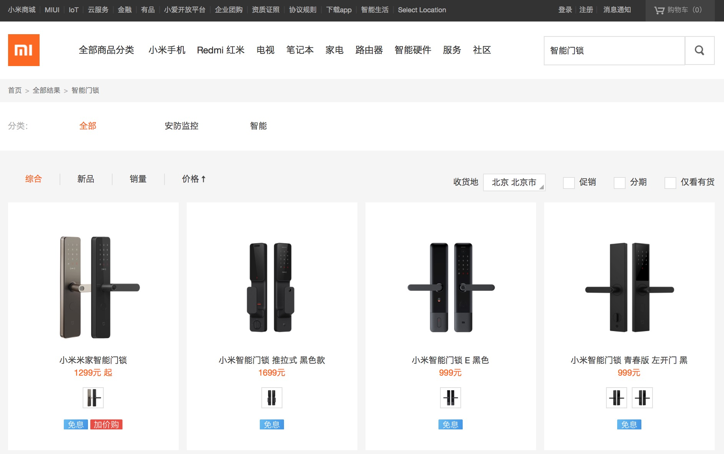Select variant thumbnail under 推拉式 黑色款
Image resolution: width=724 pixels, height=454 pixels.
tap(272, 398)
